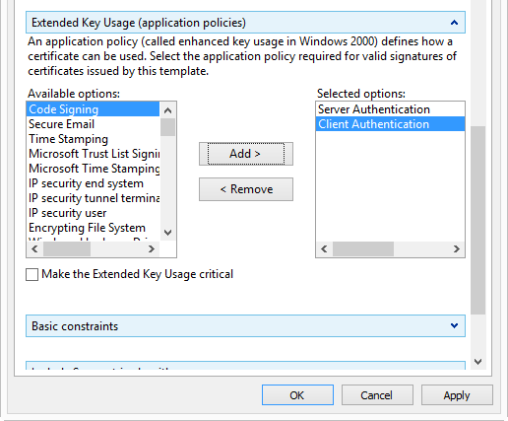The width and height of the screenshot is (508, 421).
Task: Click the dialog's main vertical scrollbar thumb
Action: 477,220
